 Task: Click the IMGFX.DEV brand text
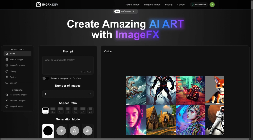click(50, 5)
